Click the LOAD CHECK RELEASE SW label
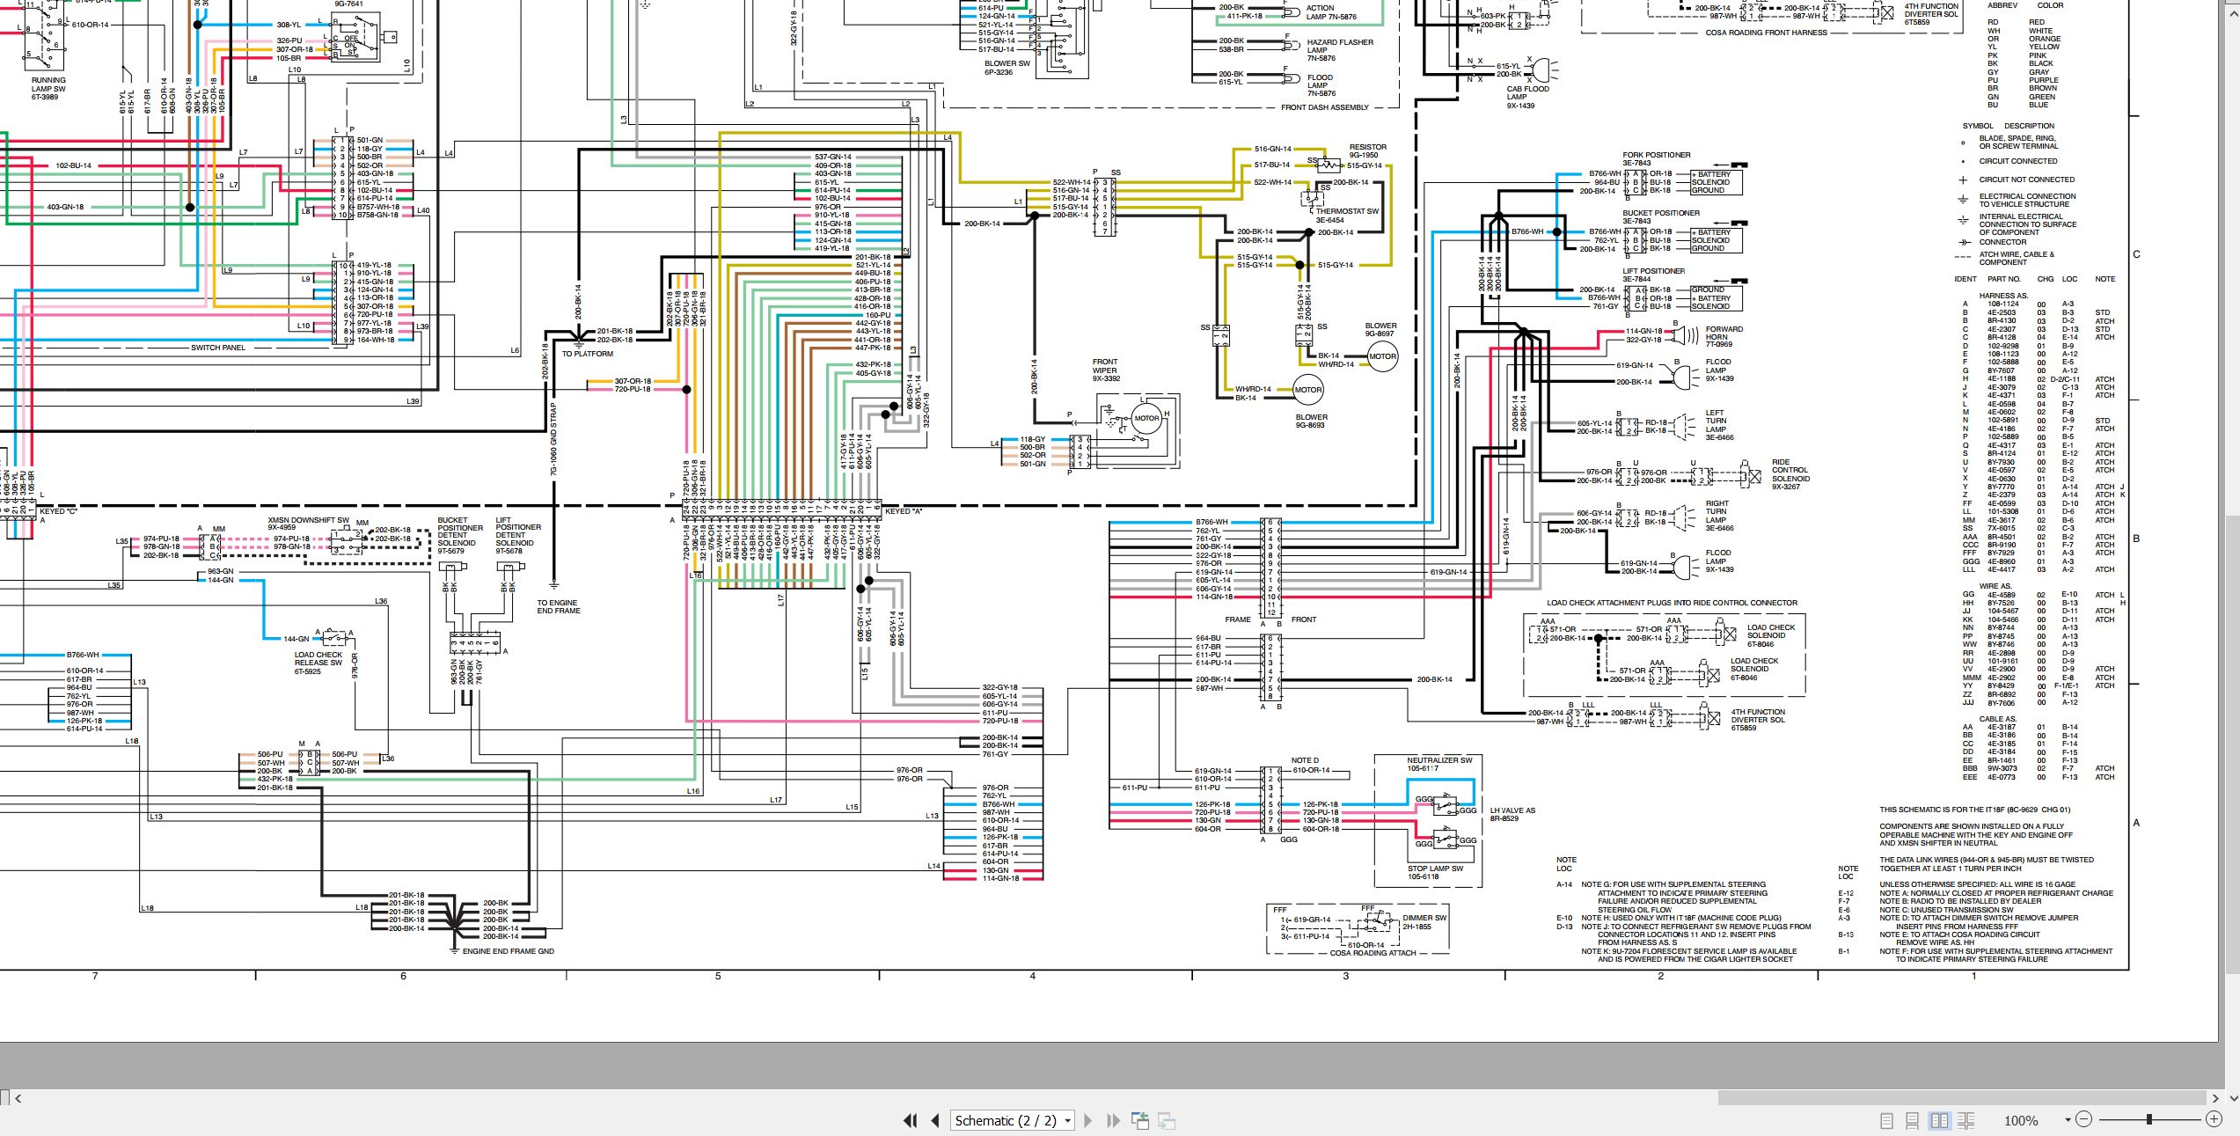Image resolution: width=2240 pixels, height=1136 pixels. [x=318, y=659]
